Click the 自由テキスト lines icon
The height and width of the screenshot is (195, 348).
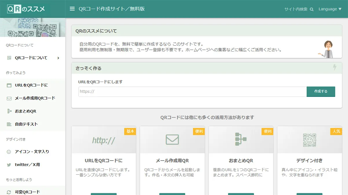click(x=10, y=124)
